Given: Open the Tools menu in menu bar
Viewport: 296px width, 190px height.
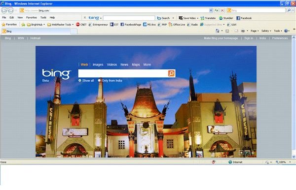Looking at the screenshot, I should 43,18.
